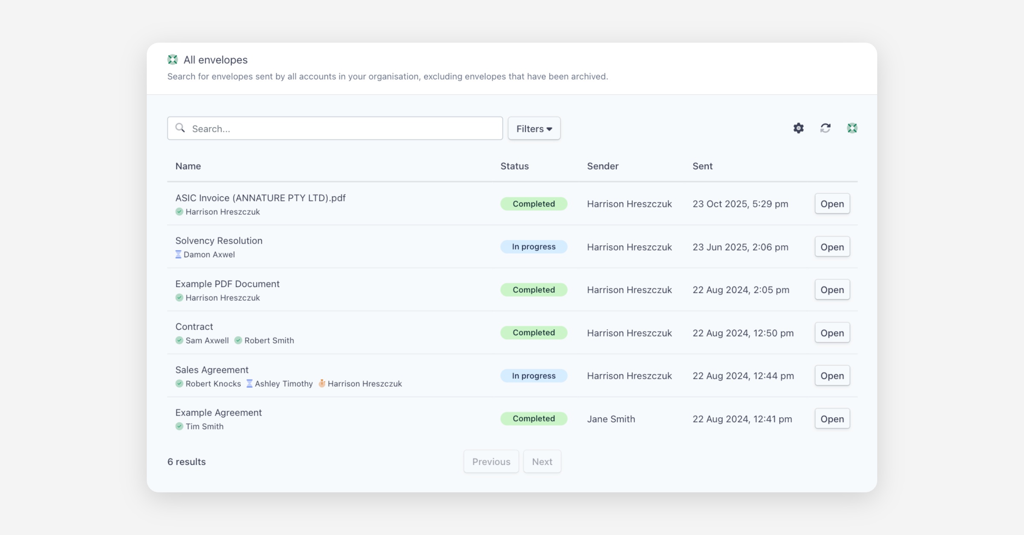This screenshot has width=1024, height=535.
Task: Open the Filters dropdown
Action: pos(534,128)
